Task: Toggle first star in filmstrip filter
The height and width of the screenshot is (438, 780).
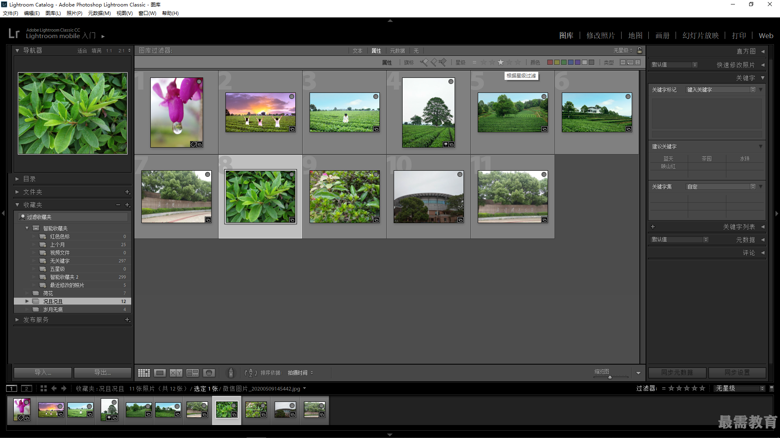Action: 671,389
